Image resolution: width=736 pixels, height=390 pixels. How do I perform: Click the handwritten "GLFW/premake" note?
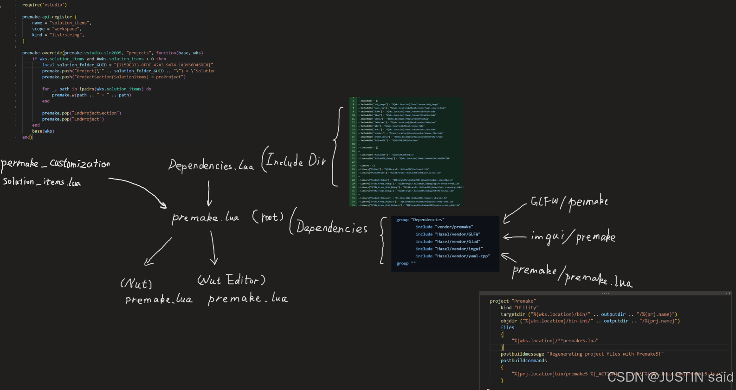569,202
